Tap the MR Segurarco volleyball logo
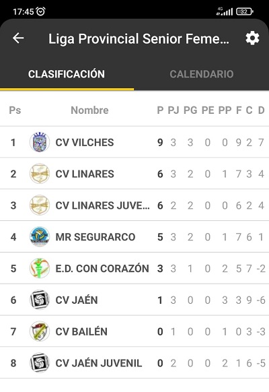Viewport: 269px width, 392px height. click(x=40, y=237)
